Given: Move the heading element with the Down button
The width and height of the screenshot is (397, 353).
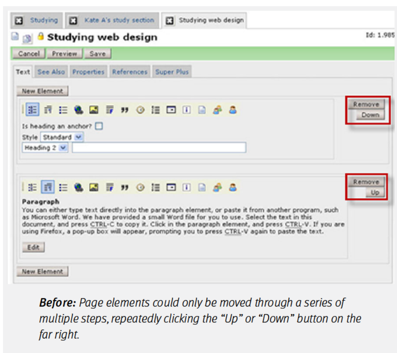Looking at the screenshot, I should [x=370, y=115].
